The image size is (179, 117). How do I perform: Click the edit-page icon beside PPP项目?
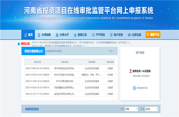click(93, 35)
